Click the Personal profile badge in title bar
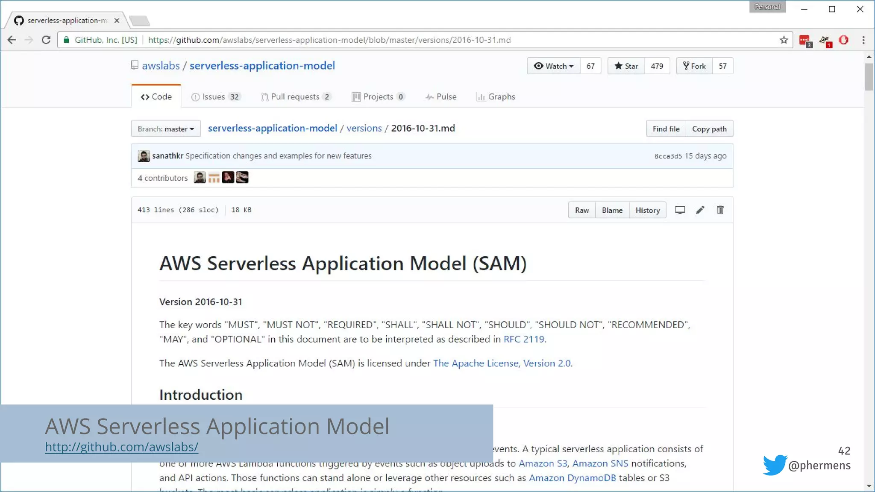Image resolution: width=875 pixels, height=492 pixels. (767, 7)
